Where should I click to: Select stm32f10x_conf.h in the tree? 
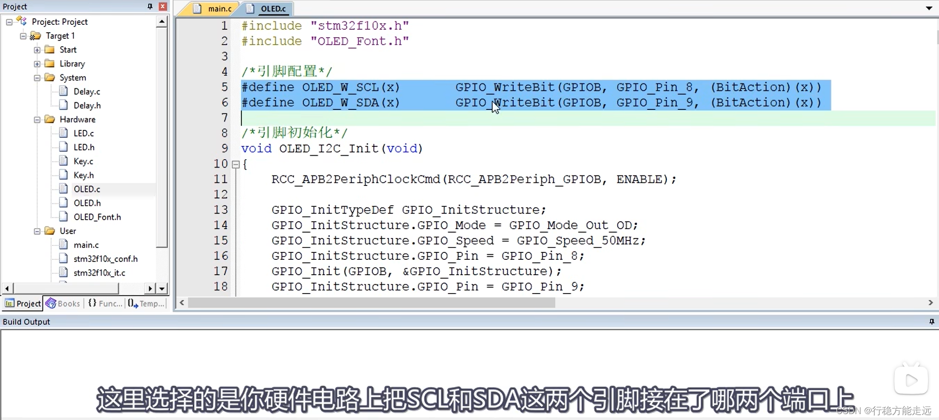pos(106,259)
